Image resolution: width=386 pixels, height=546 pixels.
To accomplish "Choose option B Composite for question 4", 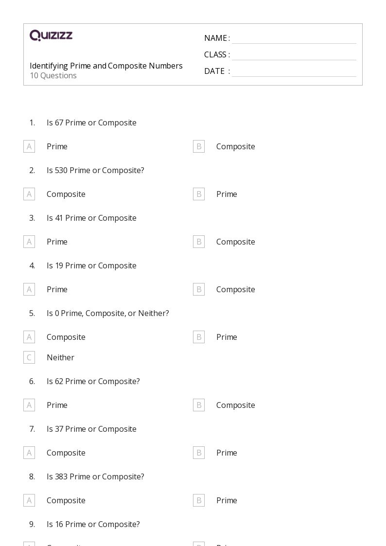I will click(x=199, y=289).
